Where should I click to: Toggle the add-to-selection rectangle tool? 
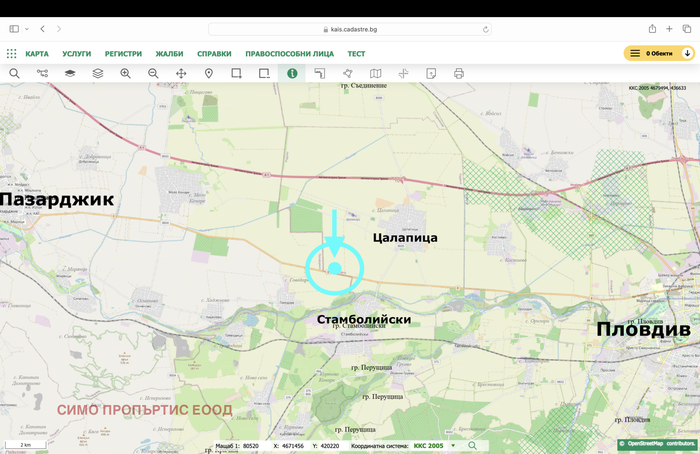(236, 73)
